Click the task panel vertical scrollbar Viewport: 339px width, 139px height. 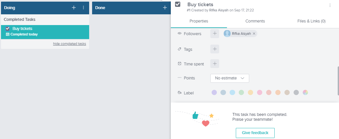tap(338, 80)
